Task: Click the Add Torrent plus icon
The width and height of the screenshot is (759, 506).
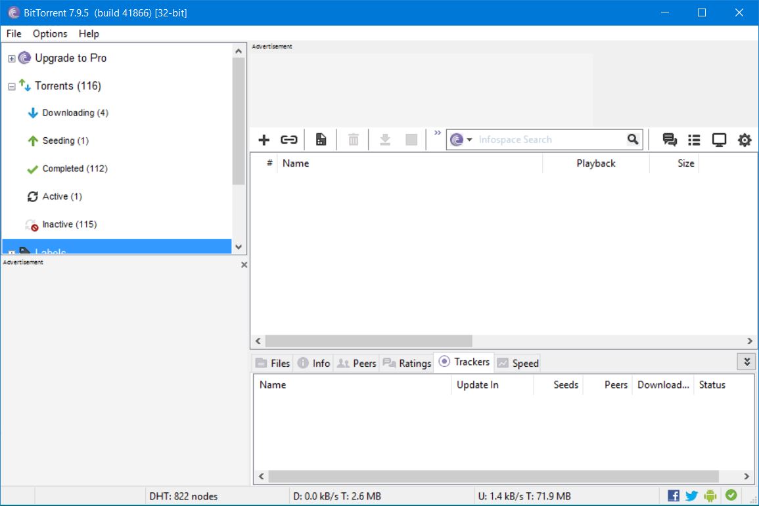Action: 264,140
